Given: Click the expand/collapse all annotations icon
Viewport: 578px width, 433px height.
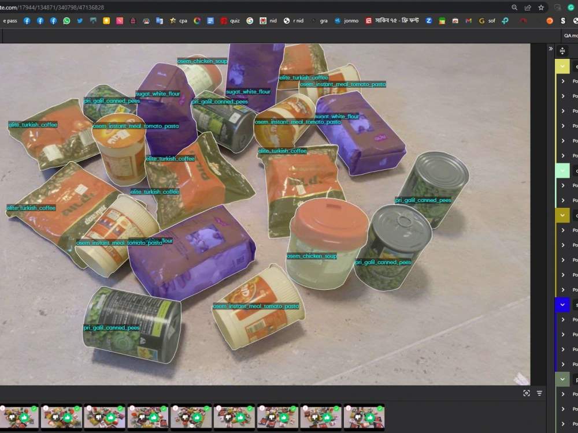Looking at the screenshot, I should (562, 51).
